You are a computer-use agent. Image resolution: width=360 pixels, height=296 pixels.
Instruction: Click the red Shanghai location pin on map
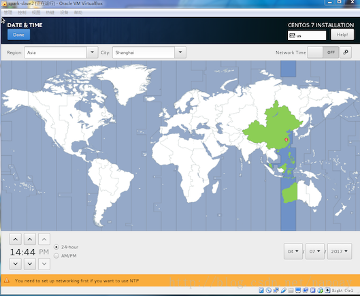coord(286,139)
